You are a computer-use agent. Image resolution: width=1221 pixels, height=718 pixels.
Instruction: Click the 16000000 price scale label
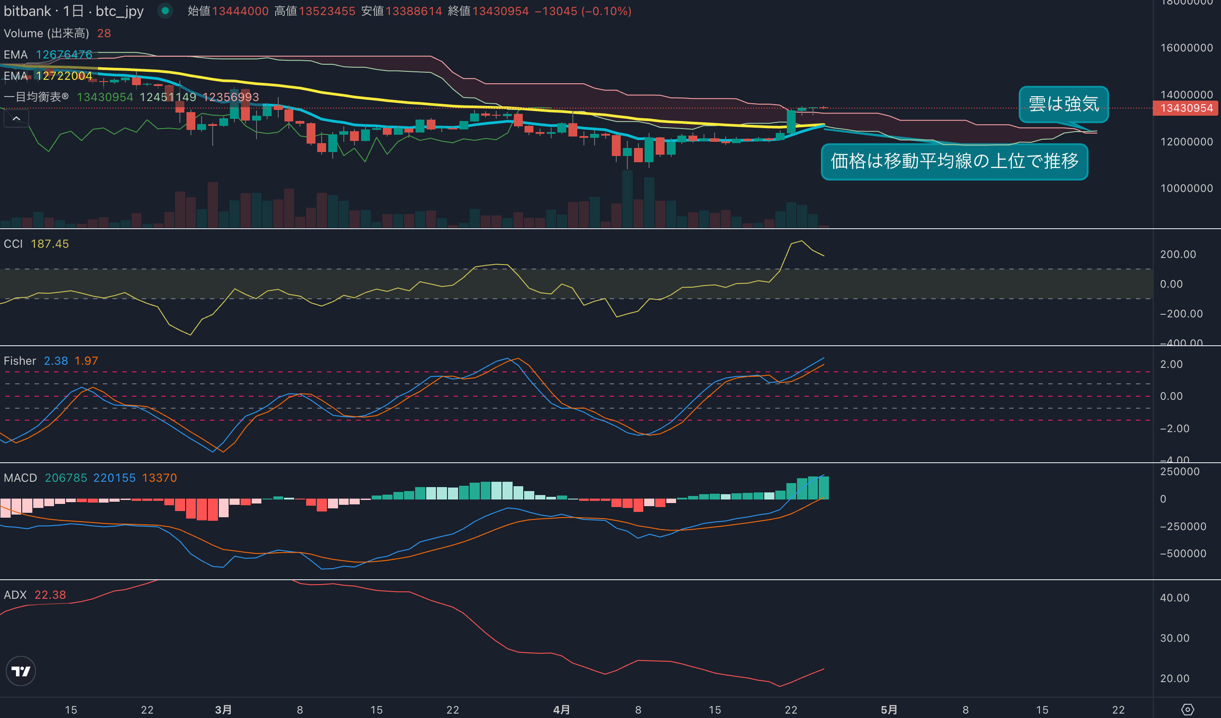click(1186, 47)
